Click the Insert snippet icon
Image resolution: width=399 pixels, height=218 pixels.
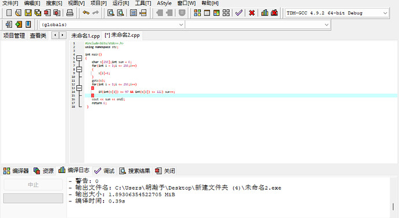(9, 24)
